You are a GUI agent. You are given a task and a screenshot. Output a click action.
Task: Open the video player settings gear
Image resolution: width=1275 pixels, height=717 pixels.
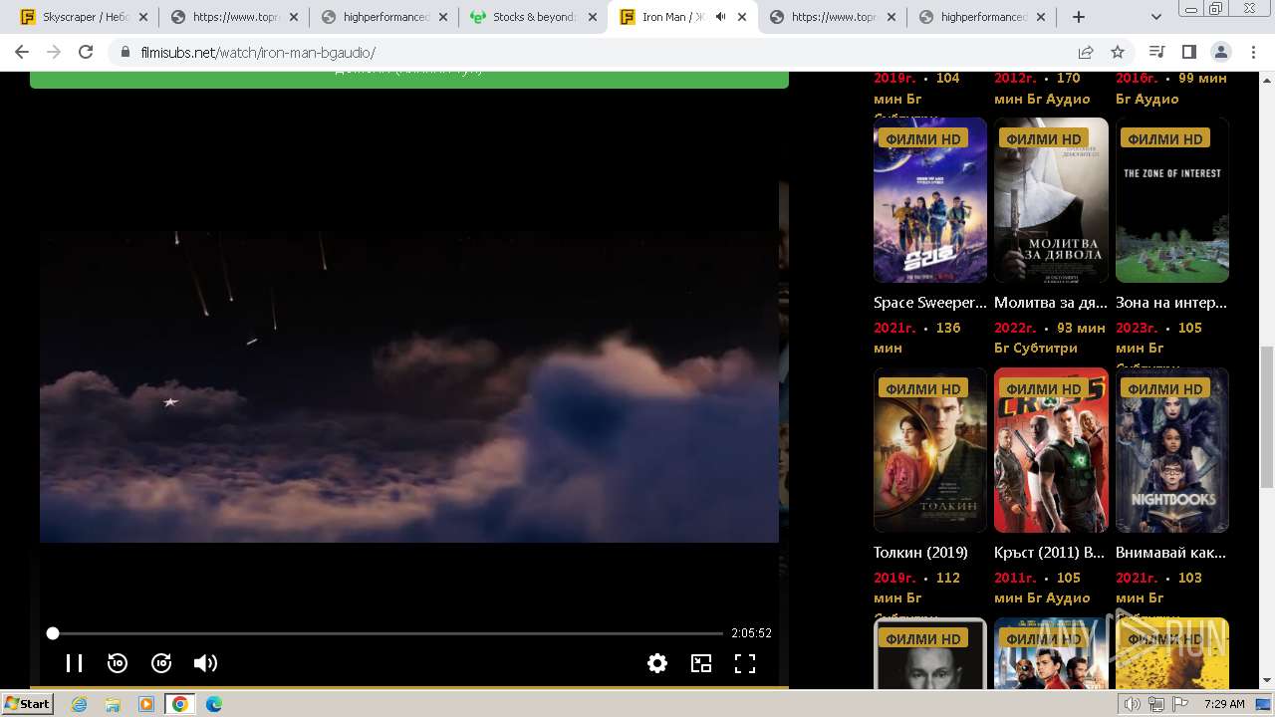coord(657,663)
